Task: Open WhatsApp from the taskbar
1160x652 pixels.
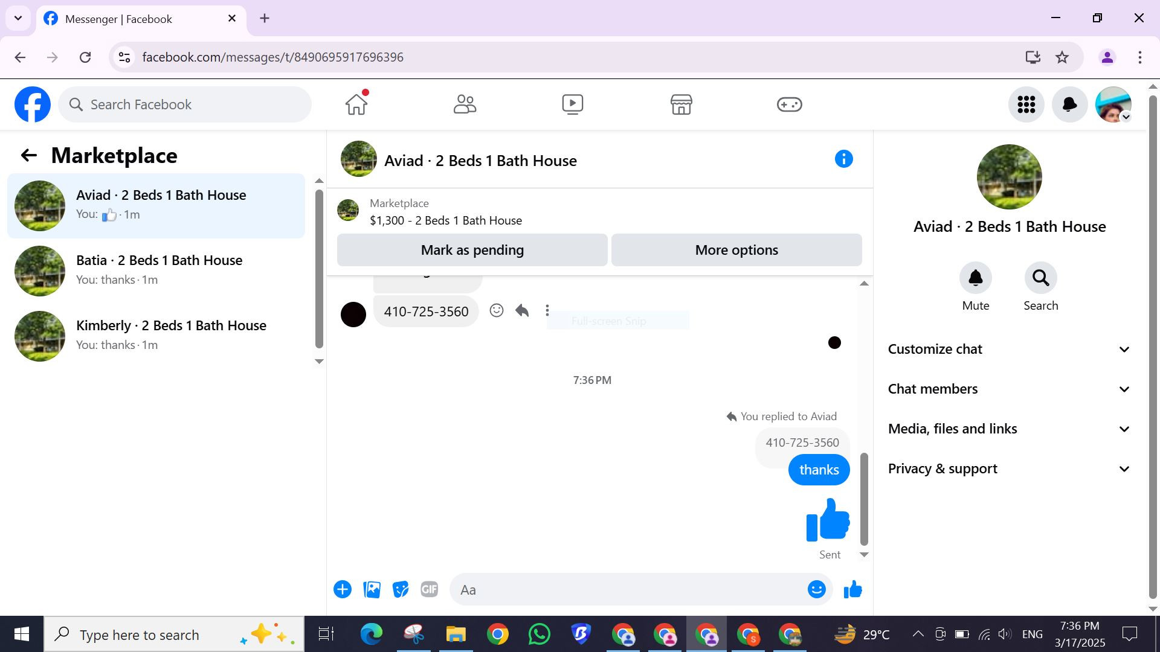Action: 539,634
